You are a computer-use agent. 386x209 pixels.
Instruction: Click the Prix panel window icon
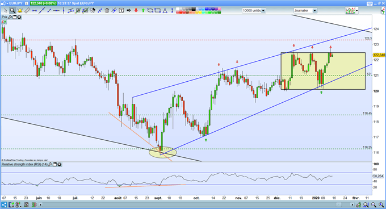pyautogui.click(x=15, y=17)
